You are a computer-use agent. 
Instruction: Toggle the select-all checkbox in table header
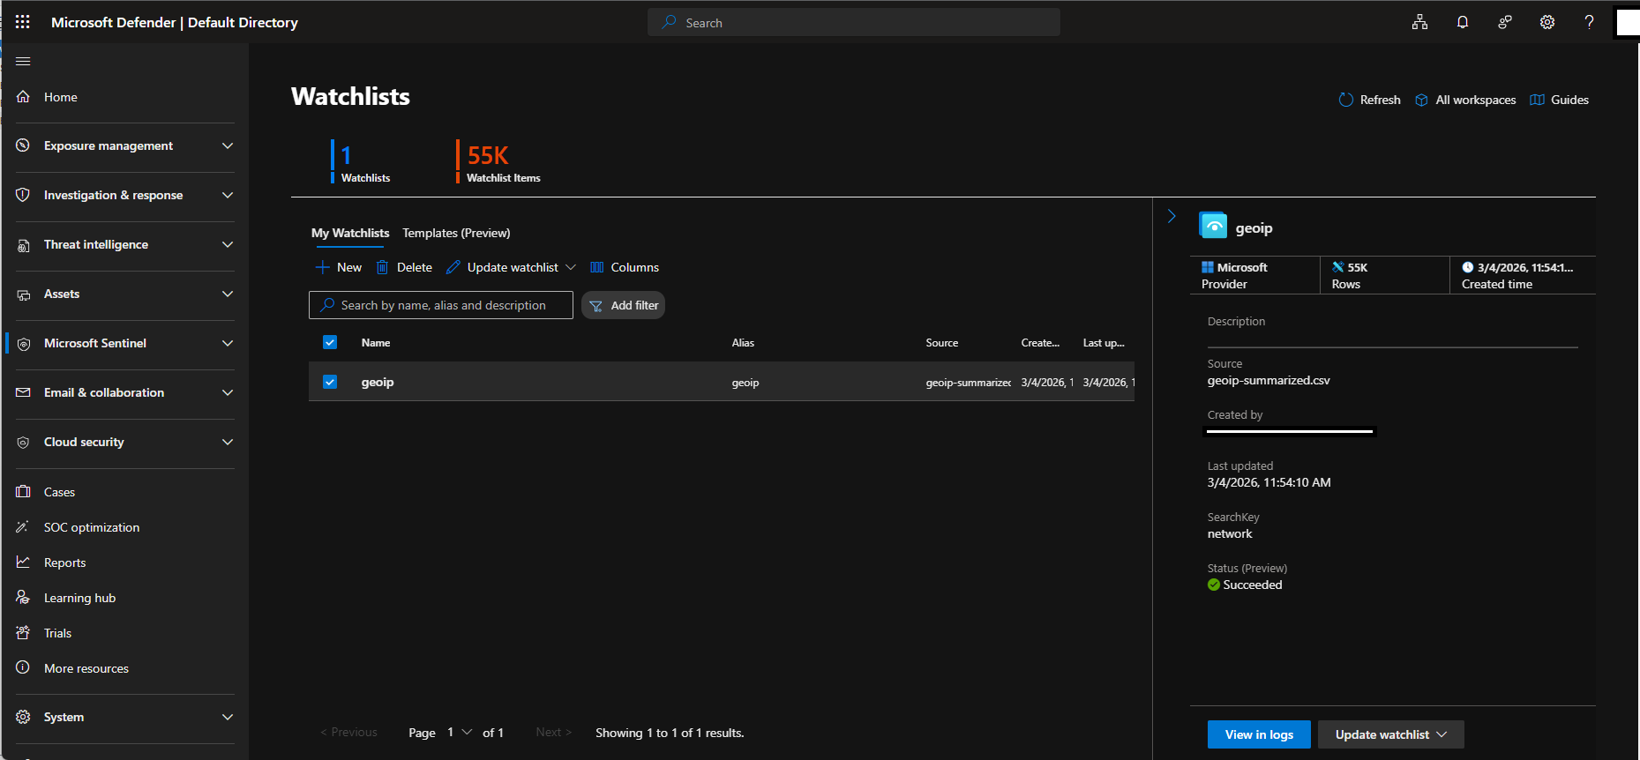(x=330, y=342)
